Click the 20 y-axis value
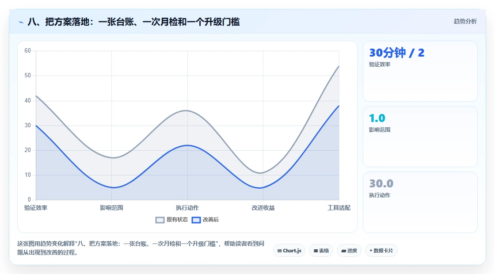The width and height of the screenshot is (495, 274). point(28,150)
